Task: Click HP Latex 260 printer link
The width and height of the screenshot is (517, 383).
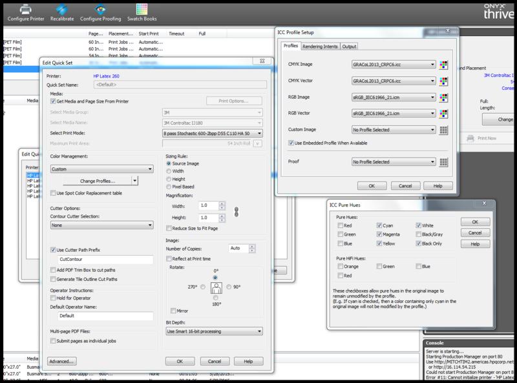Action: [x=106, y=76]
